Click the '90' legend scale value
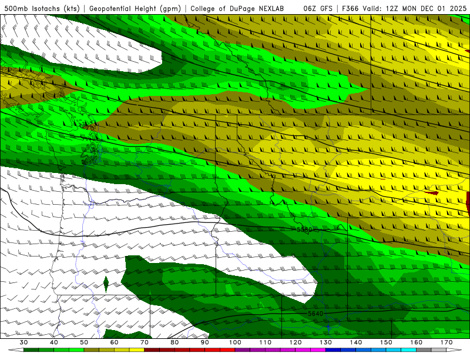Viewport: 470px width, 353px height. (x=204, y=342)
